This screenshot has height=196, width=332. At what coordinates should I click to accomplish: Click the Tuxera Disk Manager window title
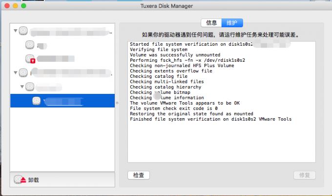pos(166,6)
